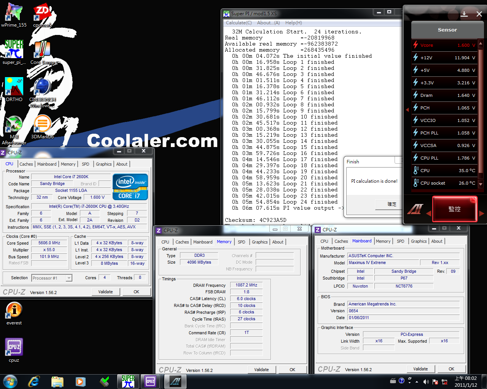The width and height of the screenshot is (487, 389).
Task: Click the taskbar clock showing 08:02
Action: 466,381
